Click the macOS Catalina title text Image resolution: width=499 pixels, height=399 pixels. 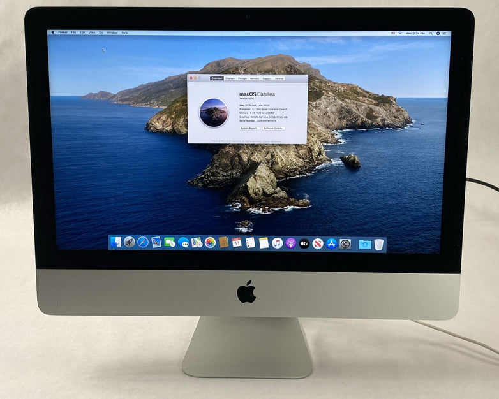coord(257,94)
